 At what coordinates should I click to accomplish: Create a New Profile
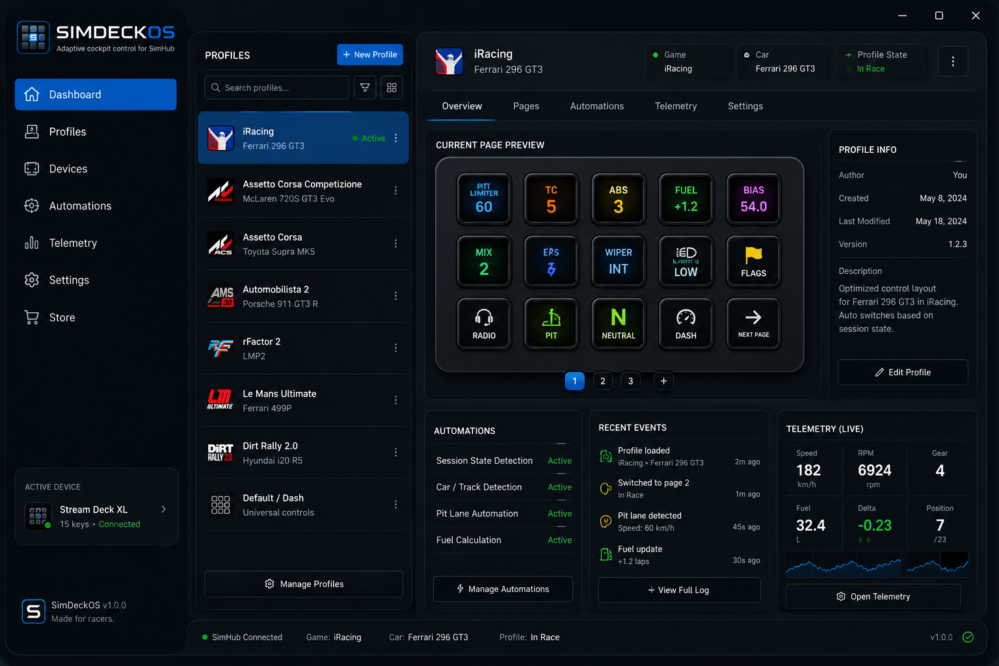point(370,55)
